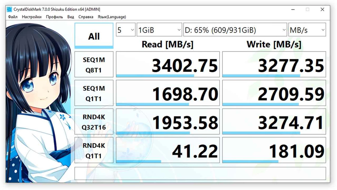Start the RND4K Q32T16 test

[x=94, y=122]
